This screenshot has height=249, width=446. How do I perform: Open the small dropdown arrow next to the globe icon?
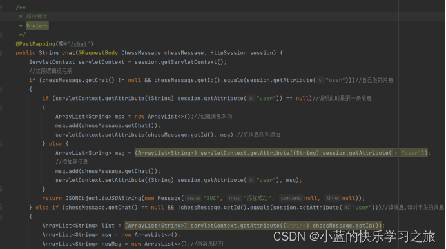click(66, 44)
